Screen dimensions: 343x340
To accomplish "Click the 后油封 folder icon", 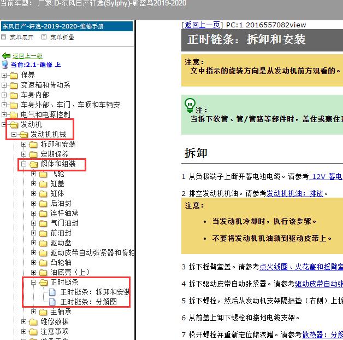I will coord(43,204).
